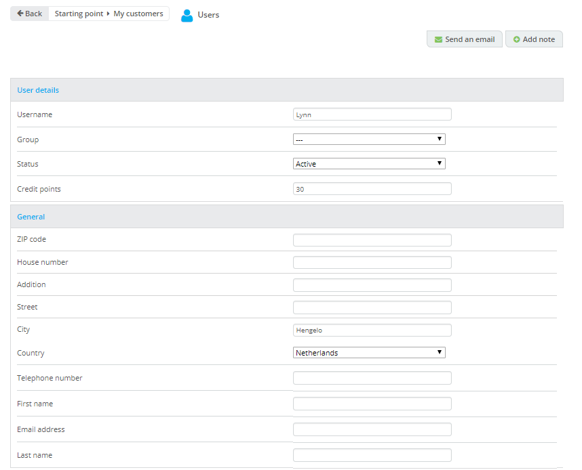Click the Email address input field
This screenshot has width=582, height=470.
coord(372,429)
